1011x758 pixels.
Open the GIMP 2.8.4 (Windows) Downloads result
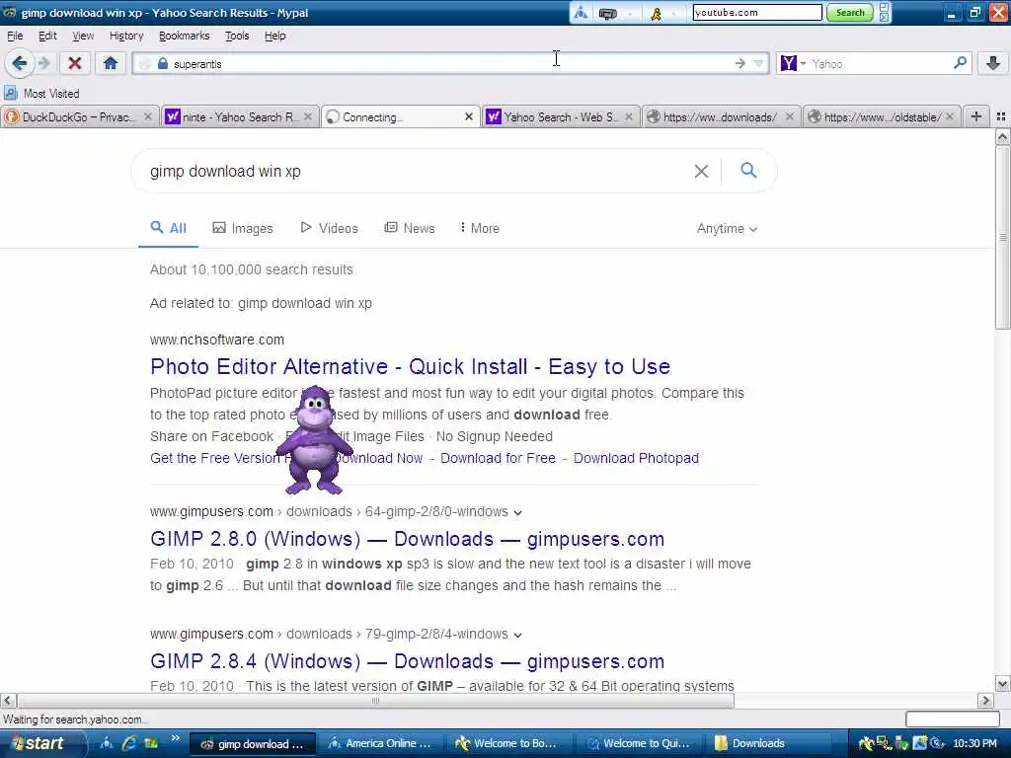[x=407, y=660]
